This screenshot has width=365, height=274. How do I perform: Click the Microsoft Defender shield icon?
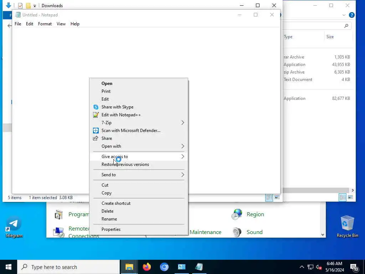pos(96,131)
